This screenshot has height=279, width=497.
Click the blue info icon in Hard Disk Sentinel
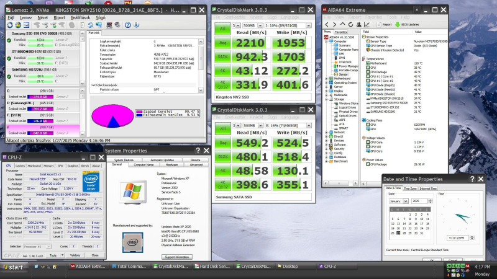[x=136, y=25]
